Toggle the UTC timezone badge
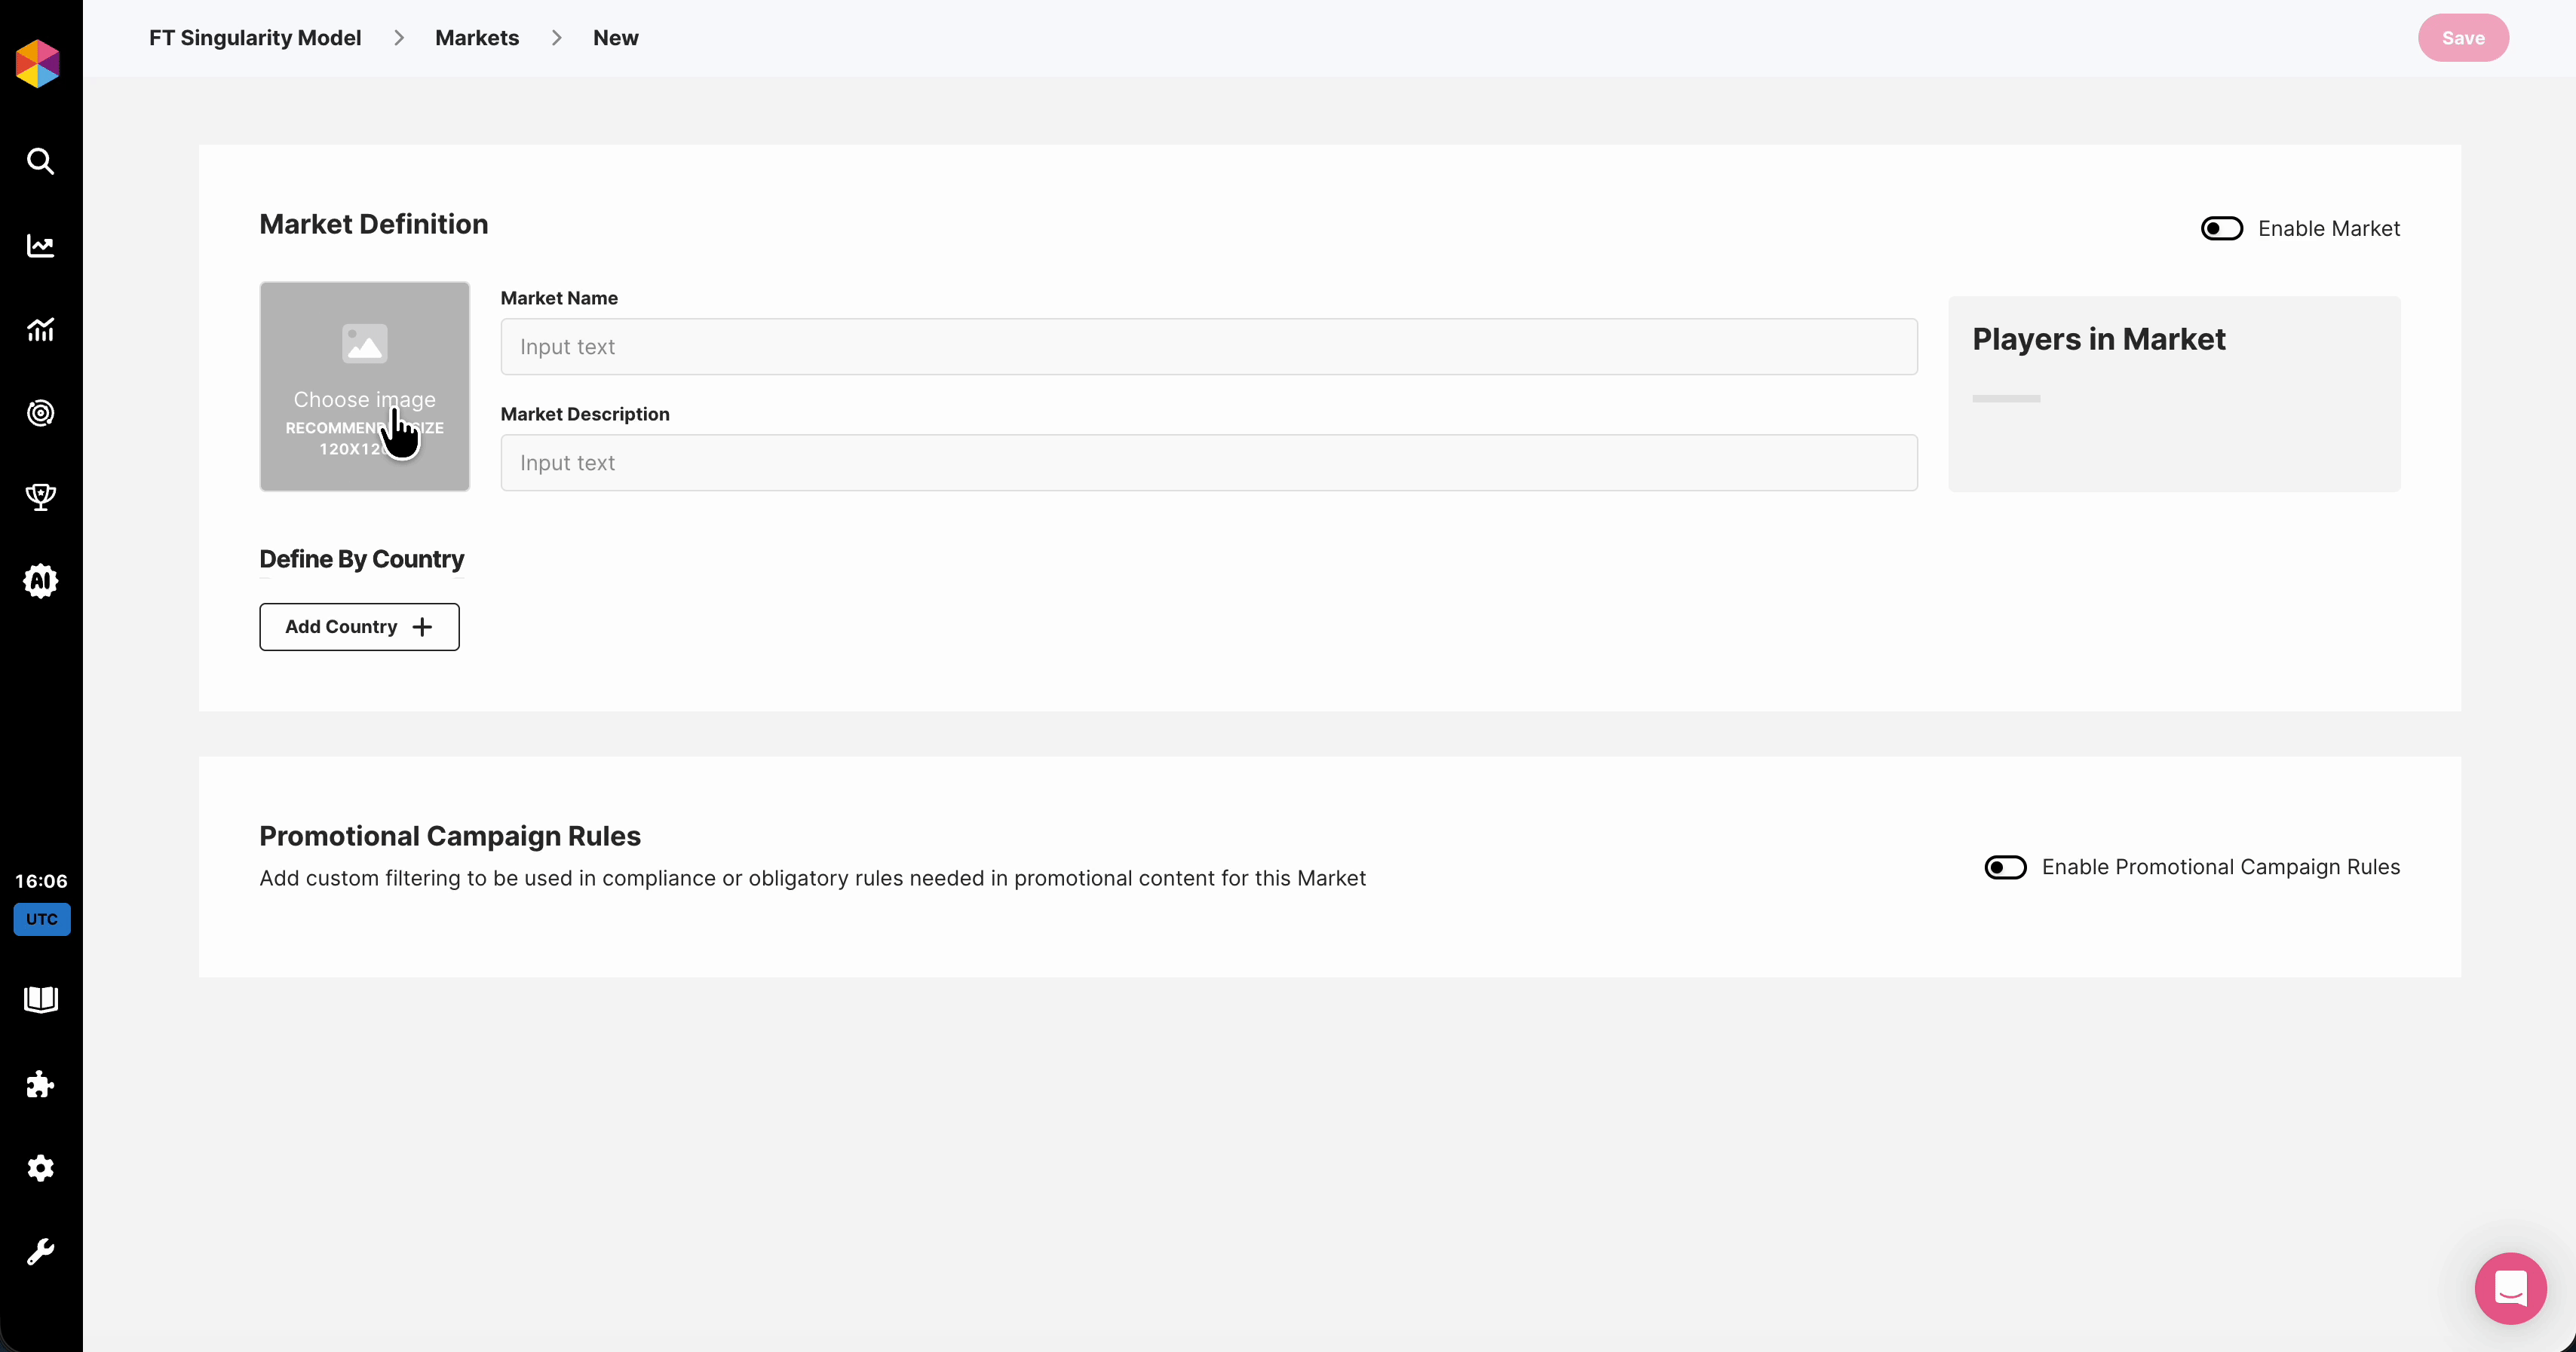2576x1352 pixels. 42,919
